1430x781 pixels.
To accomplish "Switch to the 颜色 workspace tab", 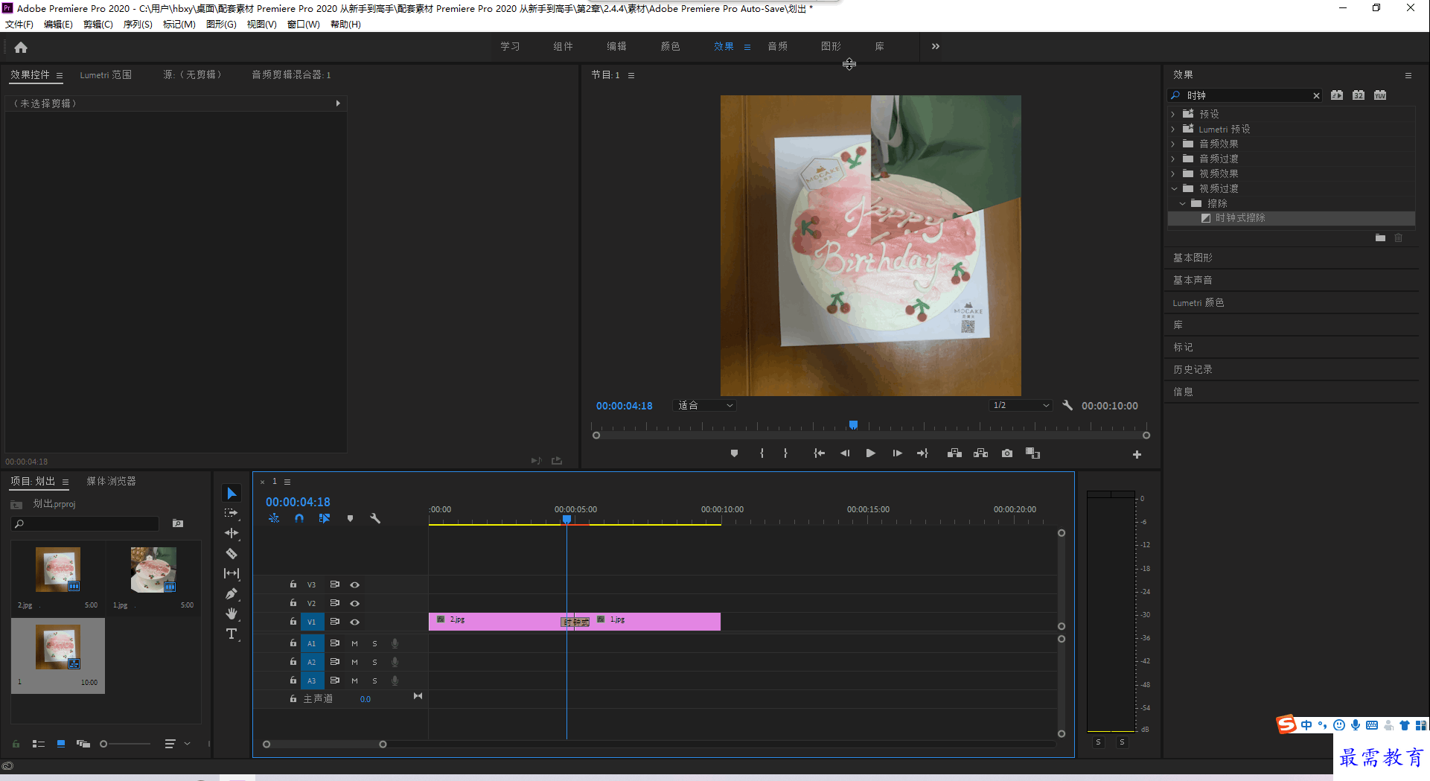I will click(670, 46).
